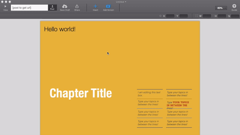Click the X position field
Viewport: 240px width, 135px height.
(x=170, y=16)
